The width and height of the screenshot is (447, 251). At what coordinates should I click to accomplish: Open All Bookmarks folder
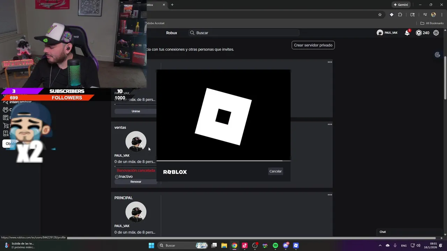(x=432, y=23)
